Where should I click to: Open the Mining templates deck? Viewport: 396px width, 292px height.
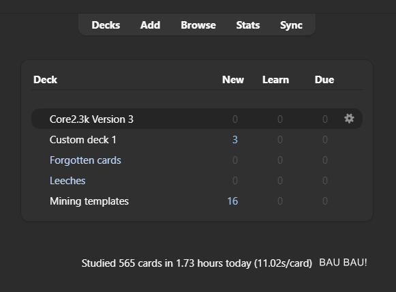pos(89,201)
